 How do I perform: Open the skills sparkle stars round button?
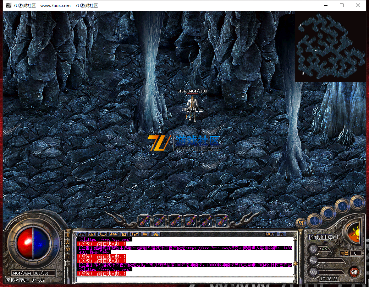tap(342, 206)
